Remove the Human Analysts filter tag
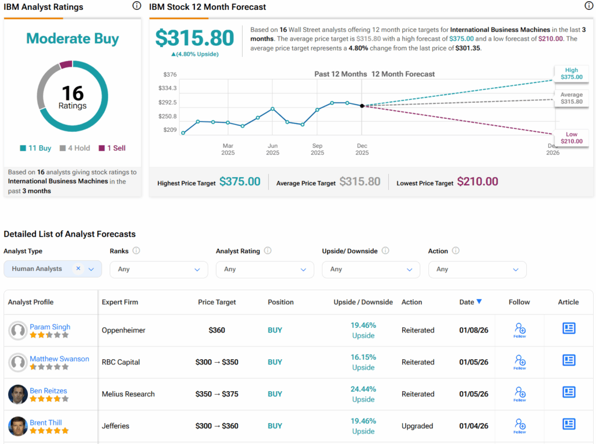Viewport: 596px width, 444px height. point(78,268)
